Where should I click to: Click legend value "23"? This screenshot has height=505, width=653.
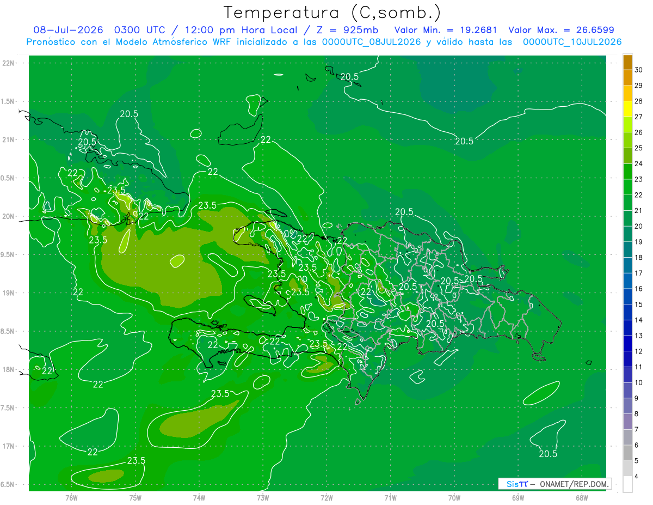[x=639, y=179]
